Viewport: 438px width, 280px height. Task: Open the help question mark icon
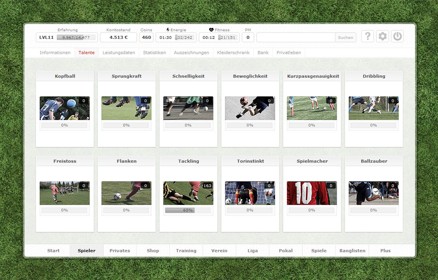point(367,36)
